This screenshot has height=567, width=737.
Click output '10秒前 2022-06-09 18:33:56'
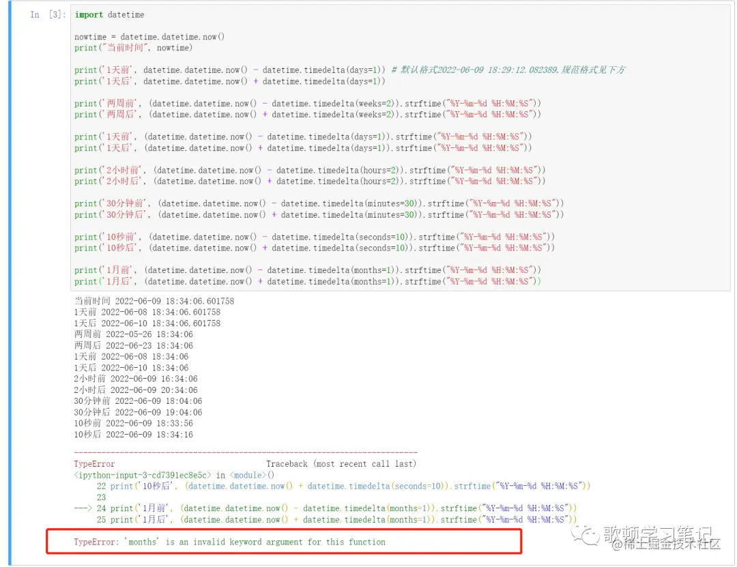click(x=134, y=423)
